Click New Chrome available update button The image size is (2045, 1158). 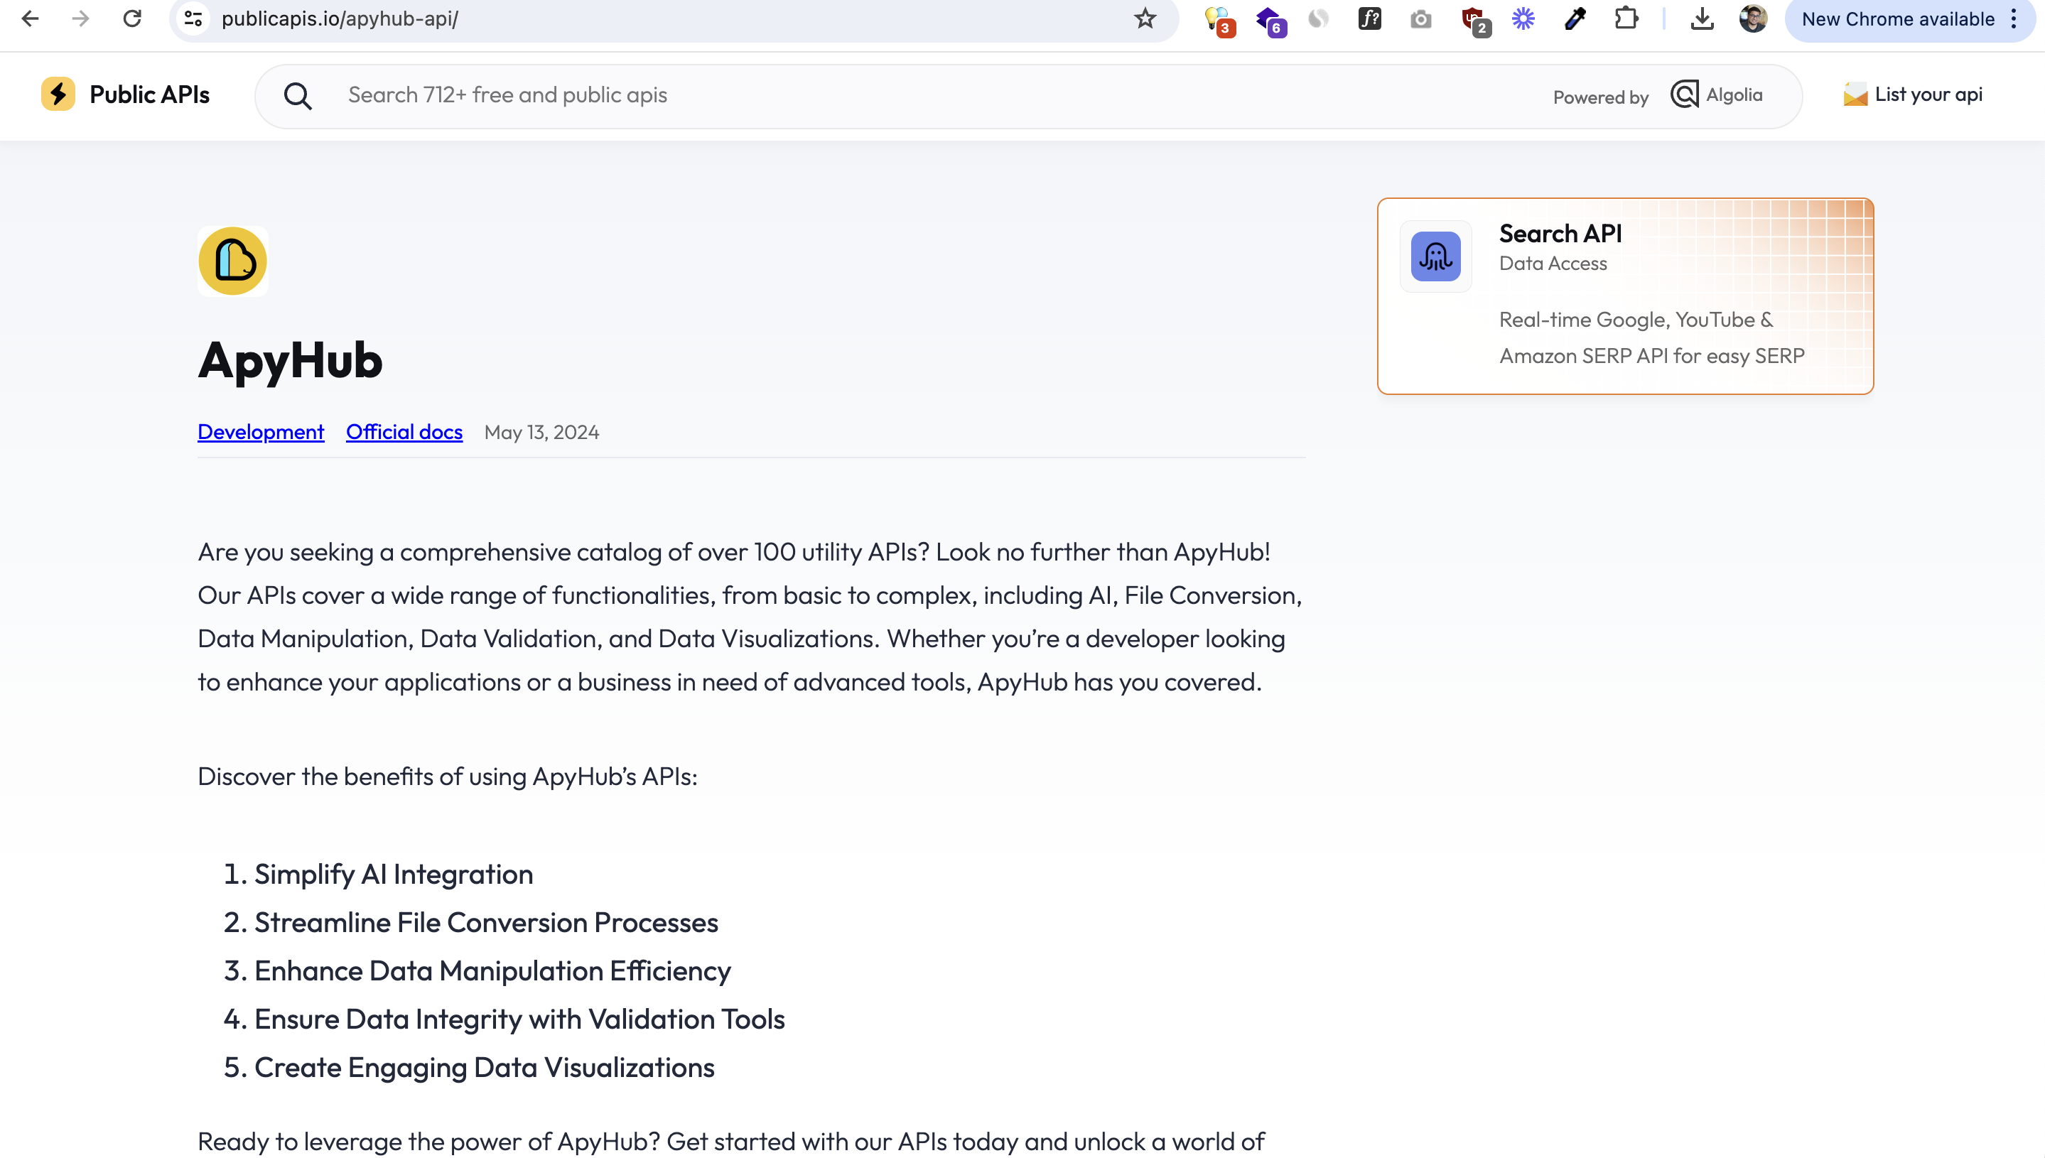pyautogui.click(x=1898, y=19)
